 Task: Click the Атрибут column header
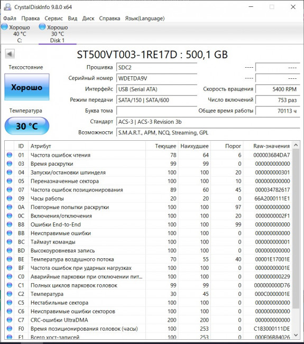point(87,146)
